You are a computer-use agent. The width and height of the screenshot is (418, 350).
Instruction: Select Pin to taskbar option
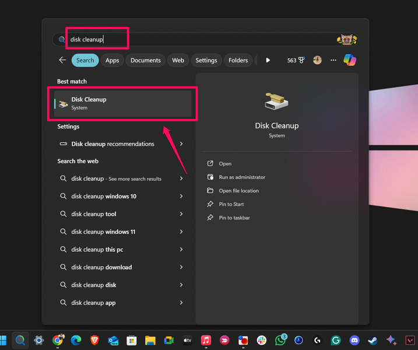pyautogui.click(x=234, y=218)
